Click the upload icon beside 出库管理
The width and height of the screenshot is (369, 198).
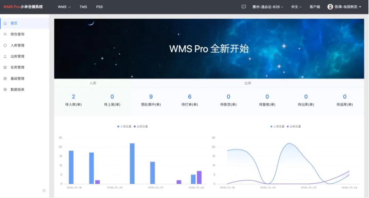(5, 56)
